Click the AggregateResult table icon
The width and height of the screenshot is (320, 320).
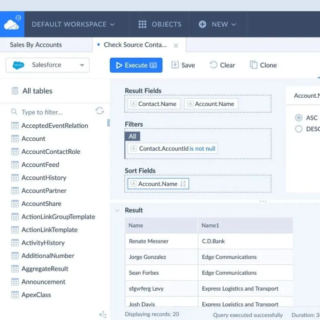(15, 269)
